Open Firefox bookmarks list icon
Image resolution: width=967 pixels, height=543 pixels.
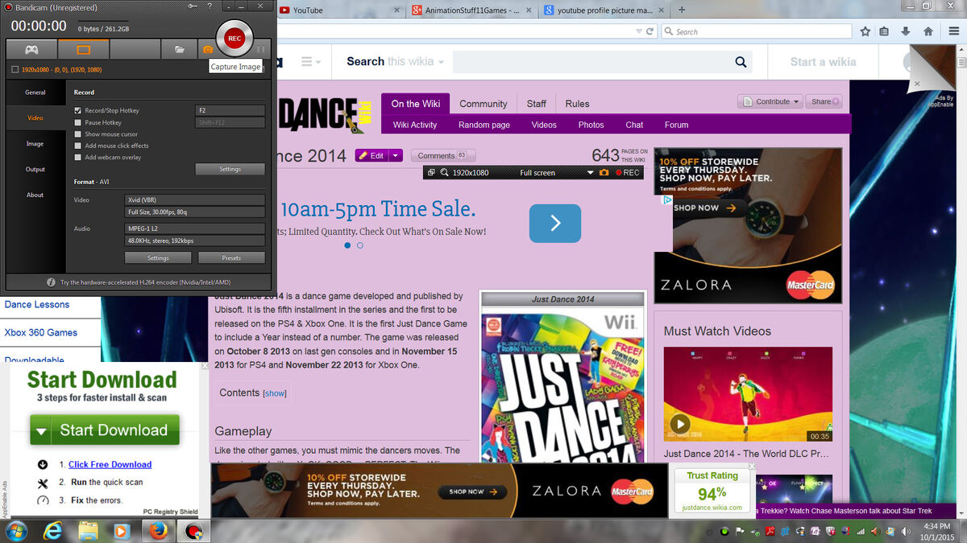(885, 32)
